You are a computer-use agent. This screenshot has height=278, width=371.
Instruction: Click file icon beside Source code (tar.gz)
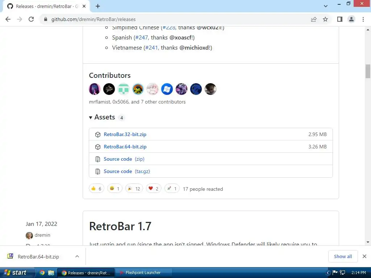coord(98,171)
